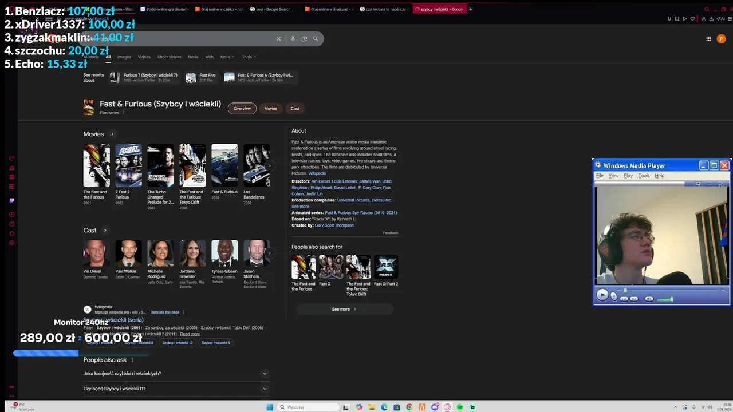Expand the Movies section arrow
The width and height of the screenshot is (733, 412).
pyautogui.click(x=112, y=134)
